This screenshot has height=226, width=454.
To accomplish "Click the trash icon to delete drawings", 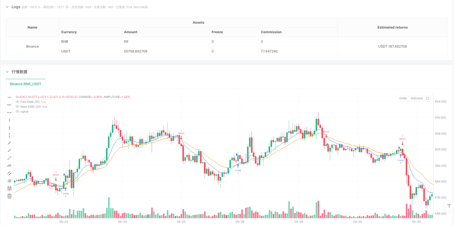I will click(x=9, y=196).
